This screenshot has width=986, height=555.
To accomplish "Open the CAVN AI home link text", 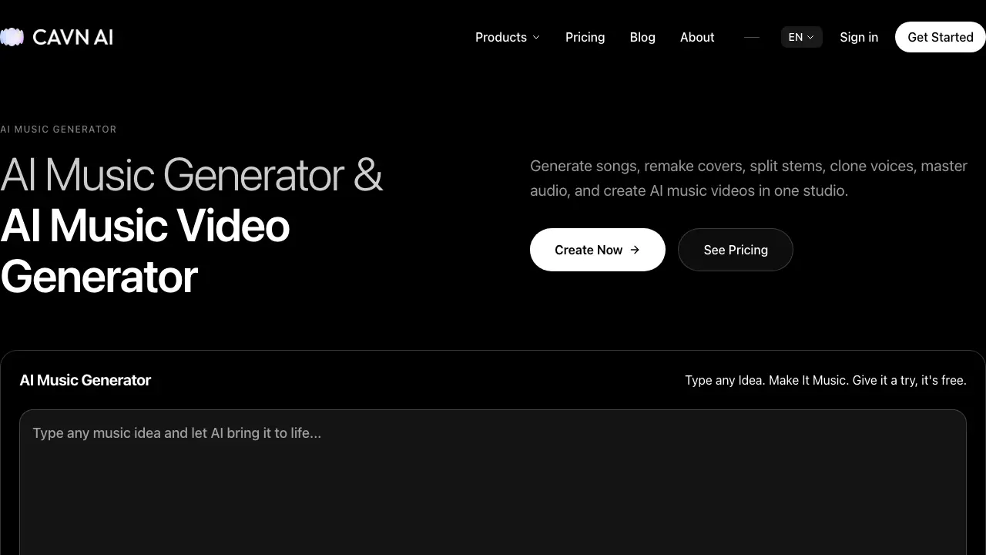I will [72, 37].
